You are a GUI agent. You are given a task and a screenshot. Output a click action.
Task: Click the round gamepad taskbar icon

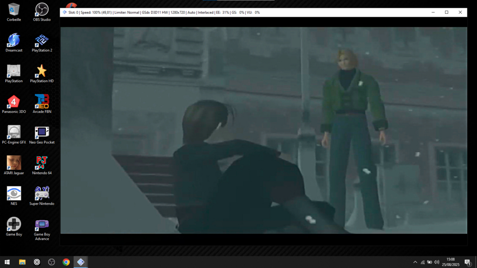tap(37, 262)
